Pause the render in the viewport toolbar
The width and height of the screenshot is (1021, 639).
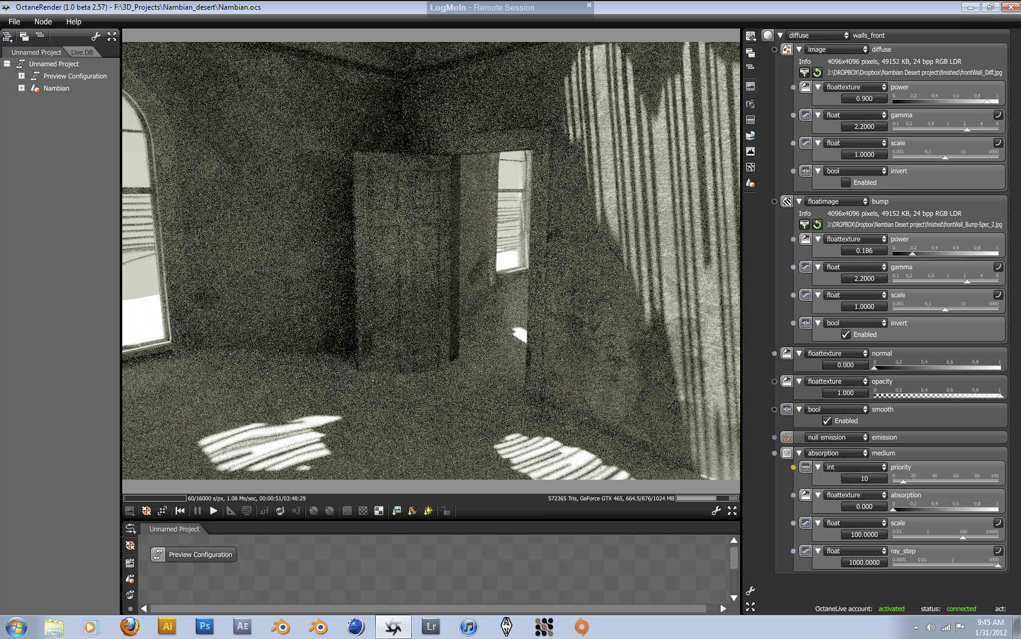point(198,511)
